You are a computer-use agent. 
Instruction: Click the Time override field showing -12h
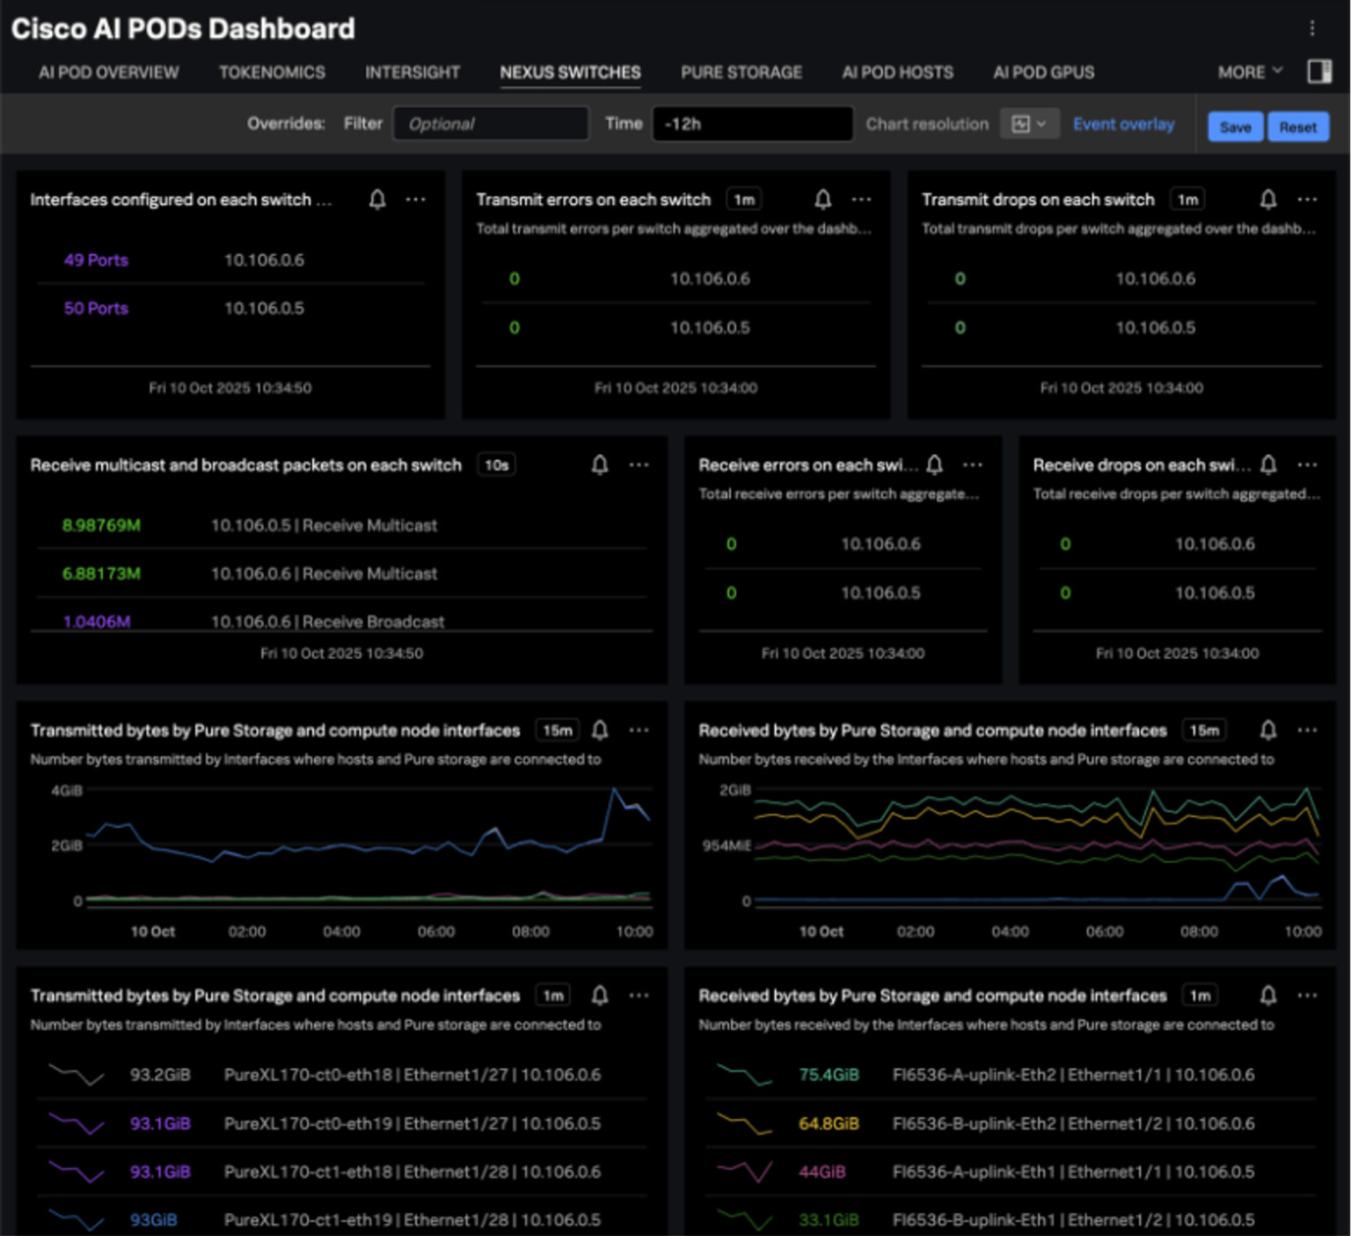point(752,124)
